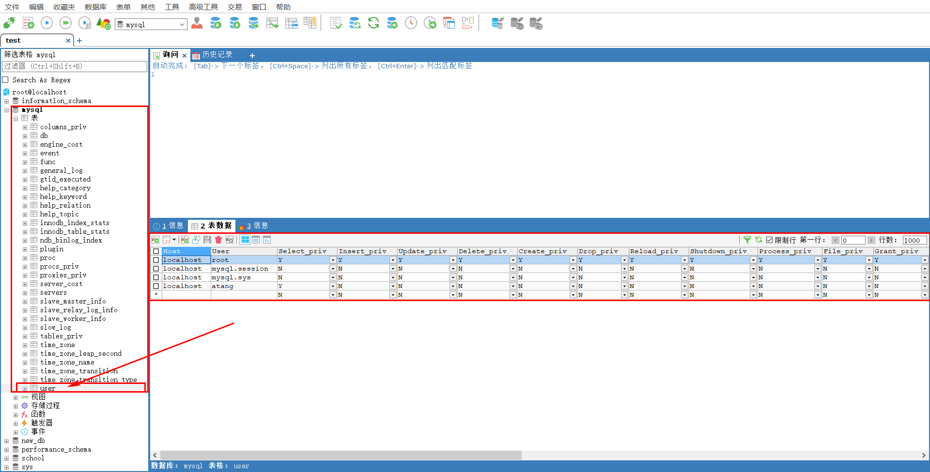The width and height of the screenshot is (930, 472).
Task: Click the refresh icon beside the filter funnel
Action: [x=759, y=240]
